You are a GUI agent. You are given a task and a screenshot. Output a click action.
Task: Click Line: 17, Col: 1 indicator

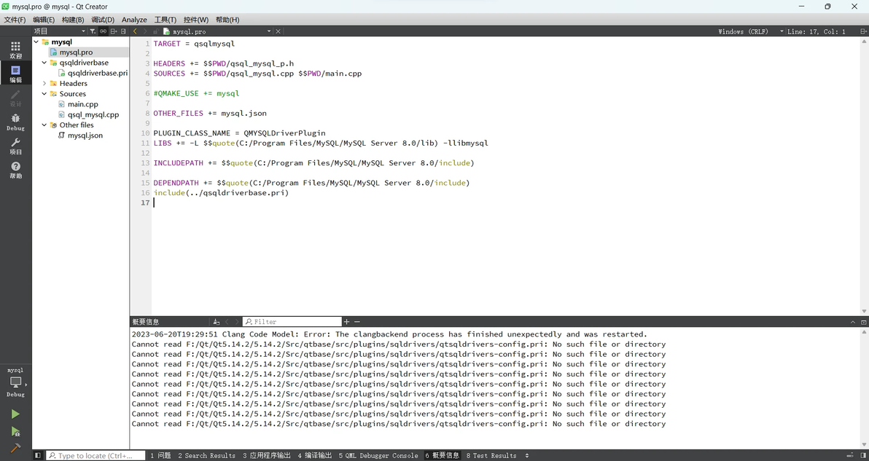[817, 31]
